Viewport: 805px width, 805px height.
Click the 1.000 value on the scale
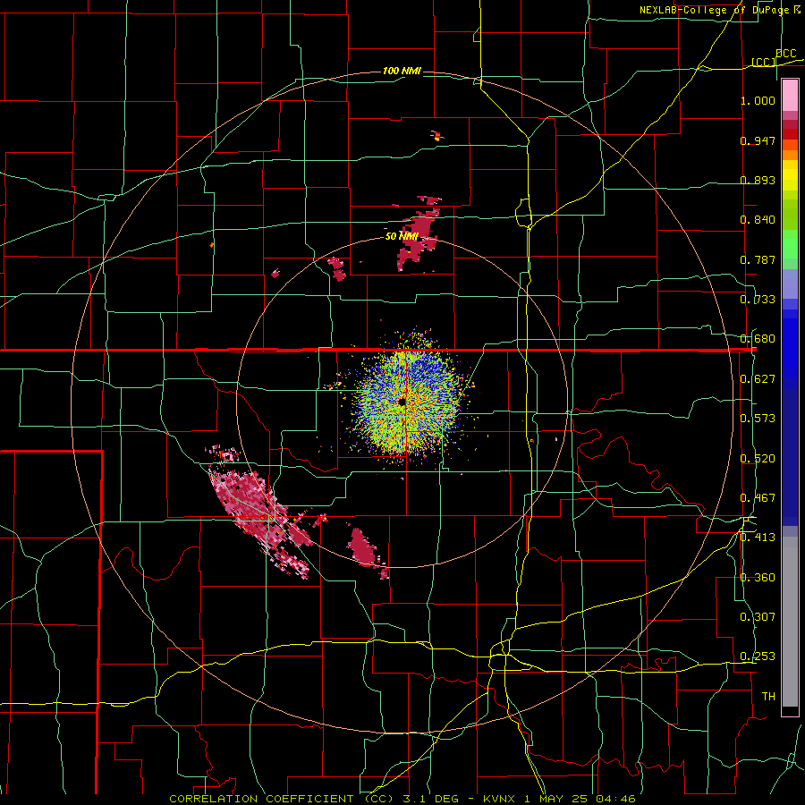(758, 100)
